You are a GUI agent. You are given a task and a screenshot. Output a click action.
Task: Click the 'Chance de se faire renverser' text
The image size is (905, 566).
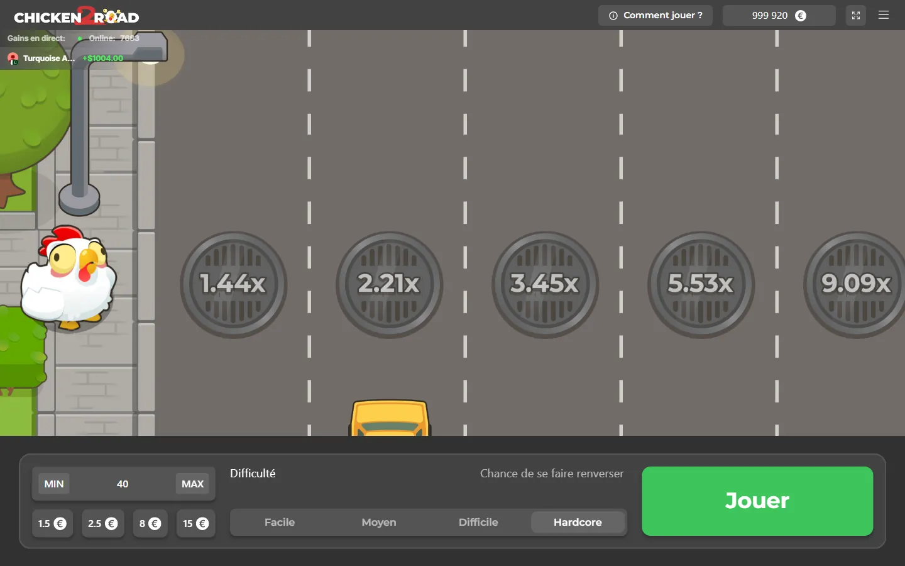point(552,474)
